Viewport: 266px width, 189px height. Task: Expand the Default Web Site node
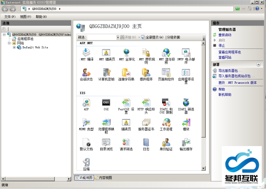(x=14, y=47)
